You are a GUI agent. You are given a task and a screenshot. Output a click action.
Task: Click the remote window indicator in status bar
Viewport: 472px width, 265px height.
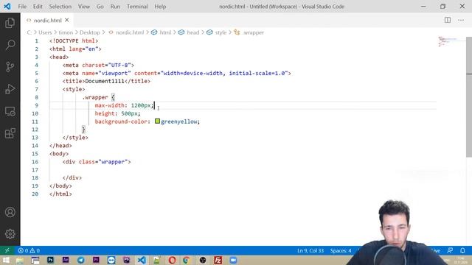coord(7,250)
